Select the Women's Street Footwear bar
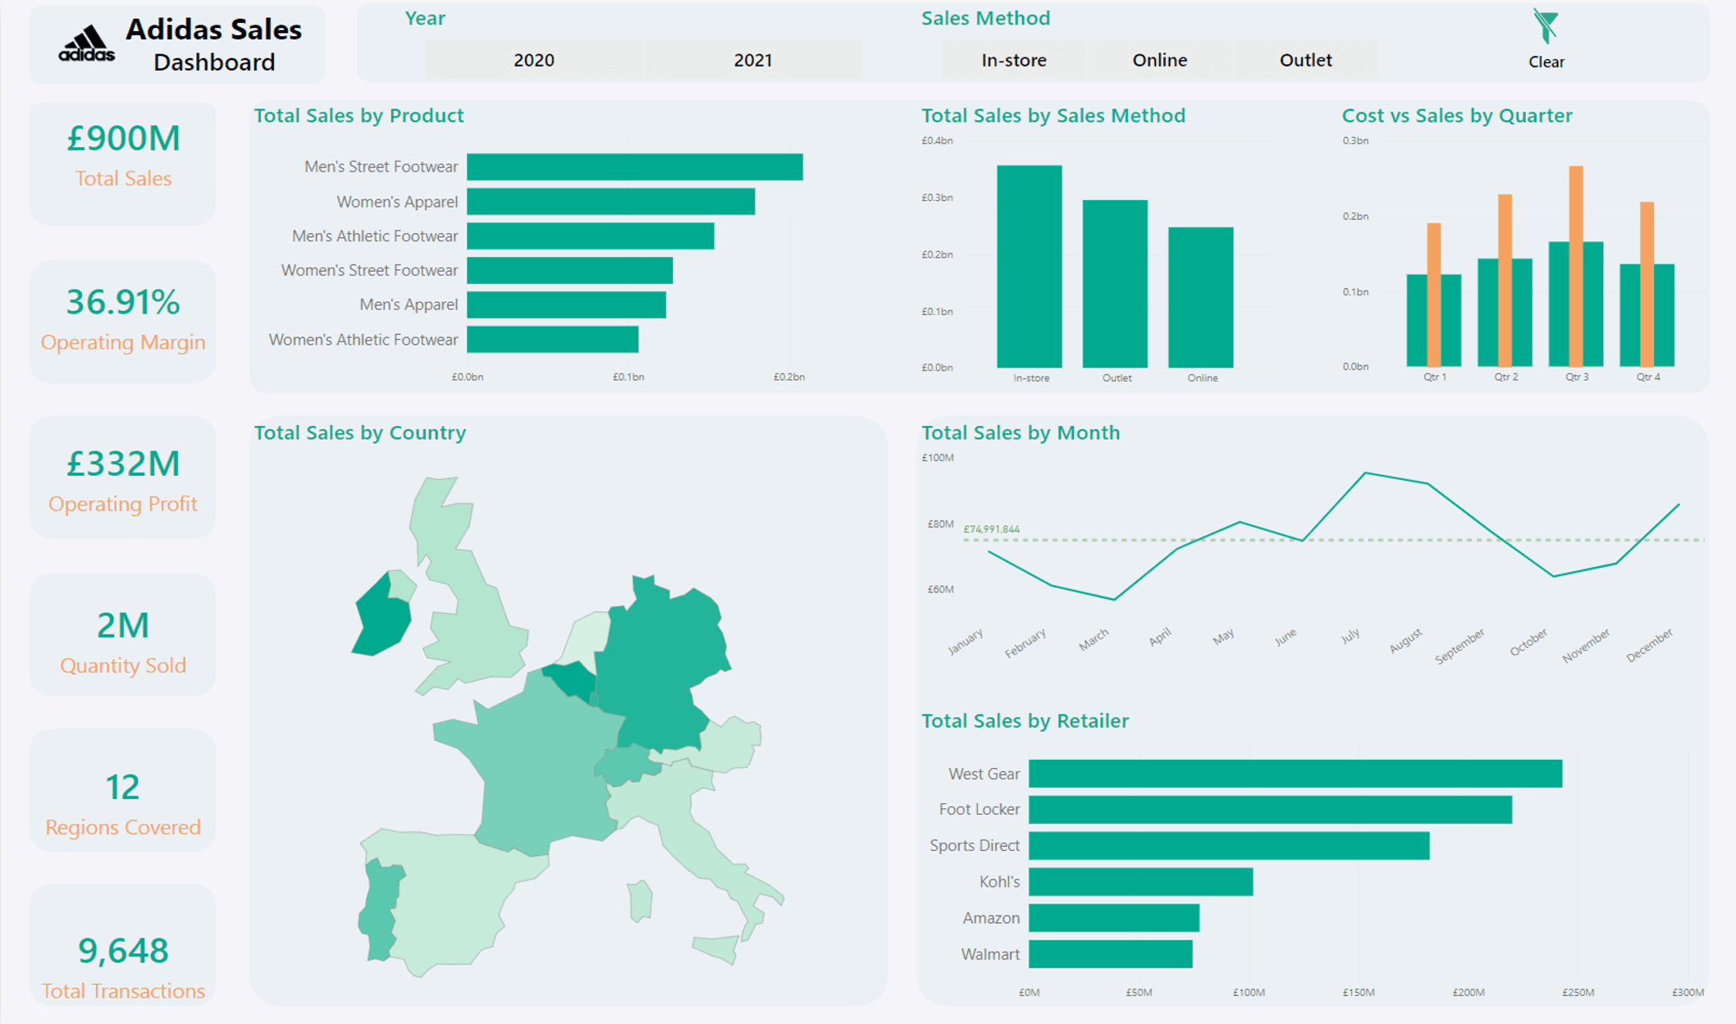This screenshot has width=1736, height=1024. click(x=570, y=271)
